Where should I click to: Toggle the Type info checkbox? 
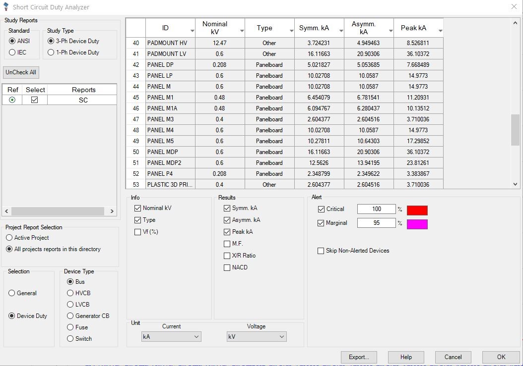pyautogui.click(x=137, y=220)
